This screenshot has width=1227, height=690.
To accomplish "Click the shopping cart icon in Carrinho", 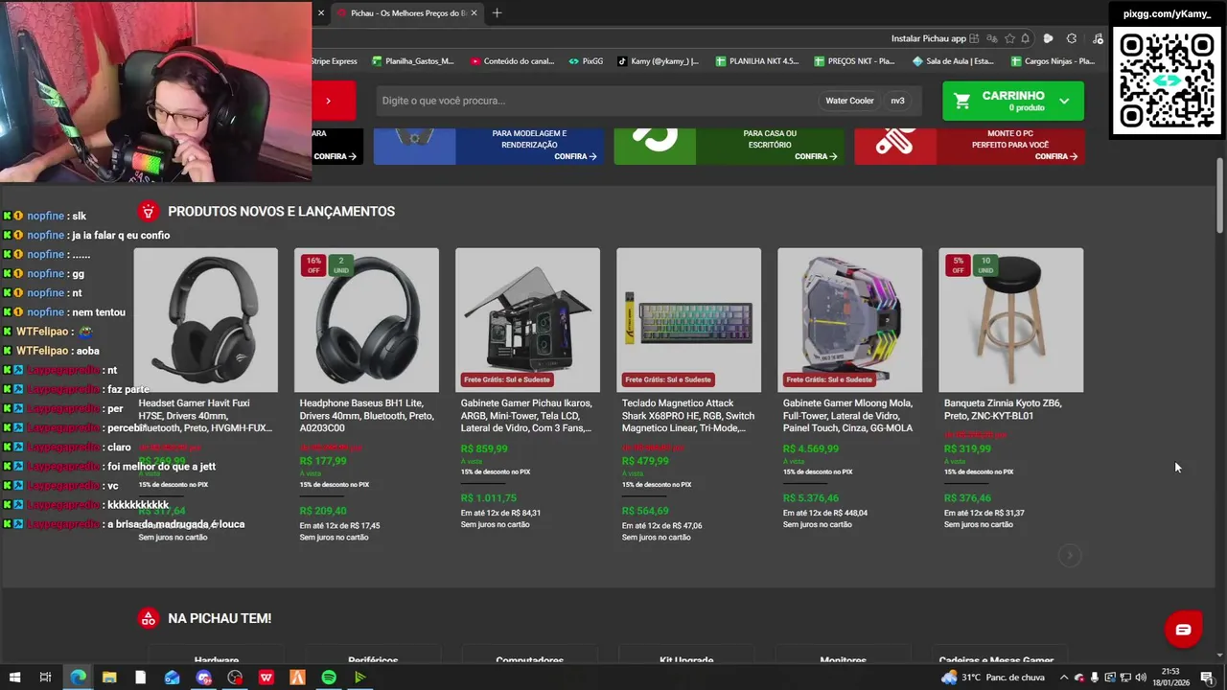I will pyautogui.click(x=962, y=100).
